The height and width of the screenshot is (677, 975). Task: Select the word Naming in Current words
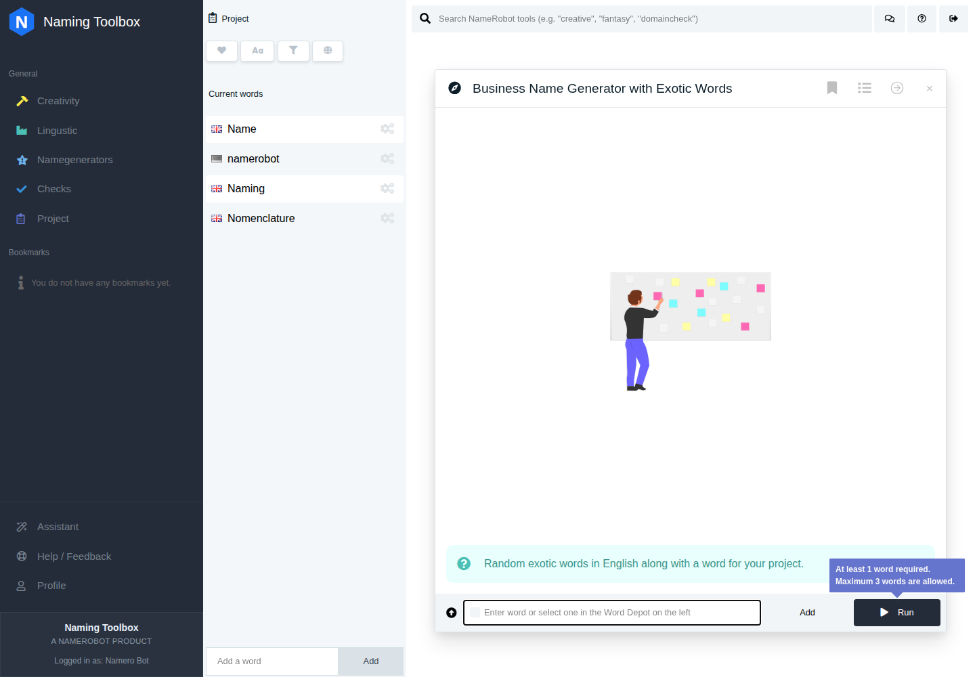pos(304,189)
